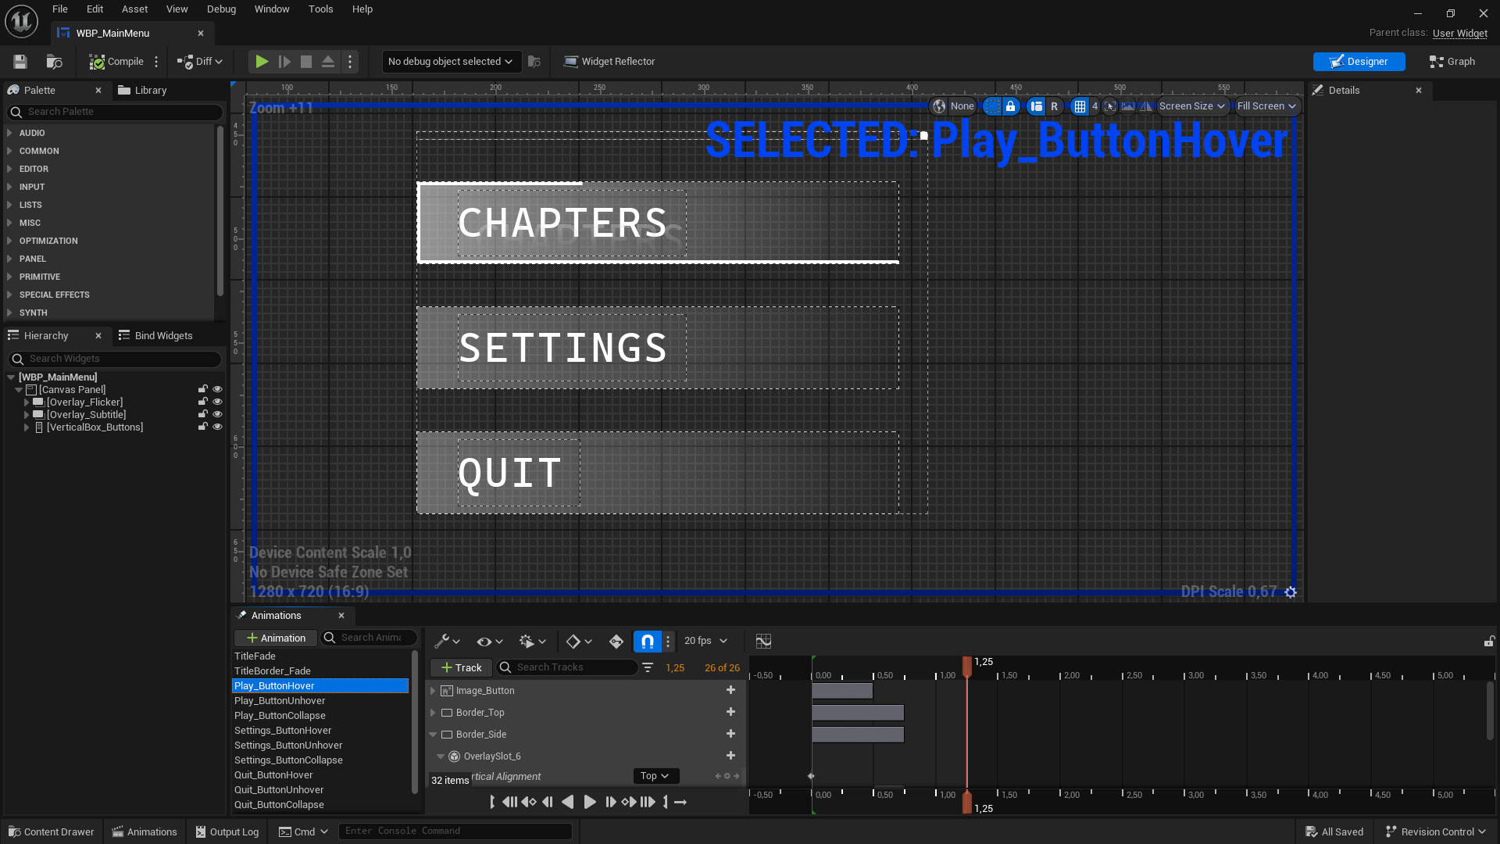
Task: Click the Save asset icon
Action: pyautogui.click(x=20, y=62)
